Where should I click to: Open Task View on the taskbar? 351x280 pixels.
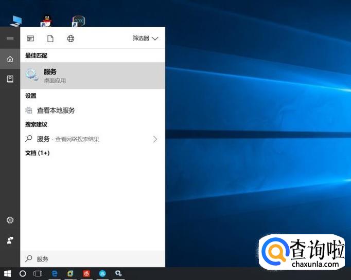click(x=38, y=273)
